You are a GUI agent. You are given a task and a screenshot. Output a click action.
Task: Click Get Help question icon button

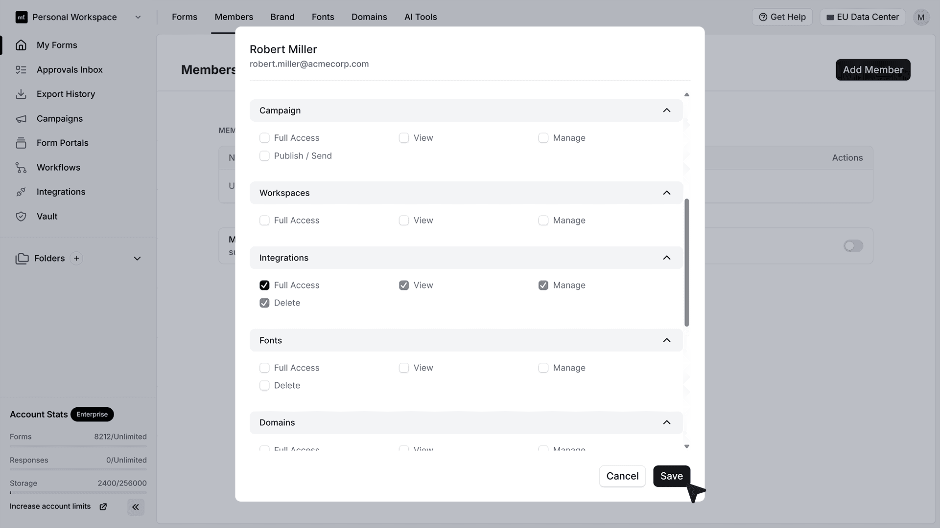[782, 17]
